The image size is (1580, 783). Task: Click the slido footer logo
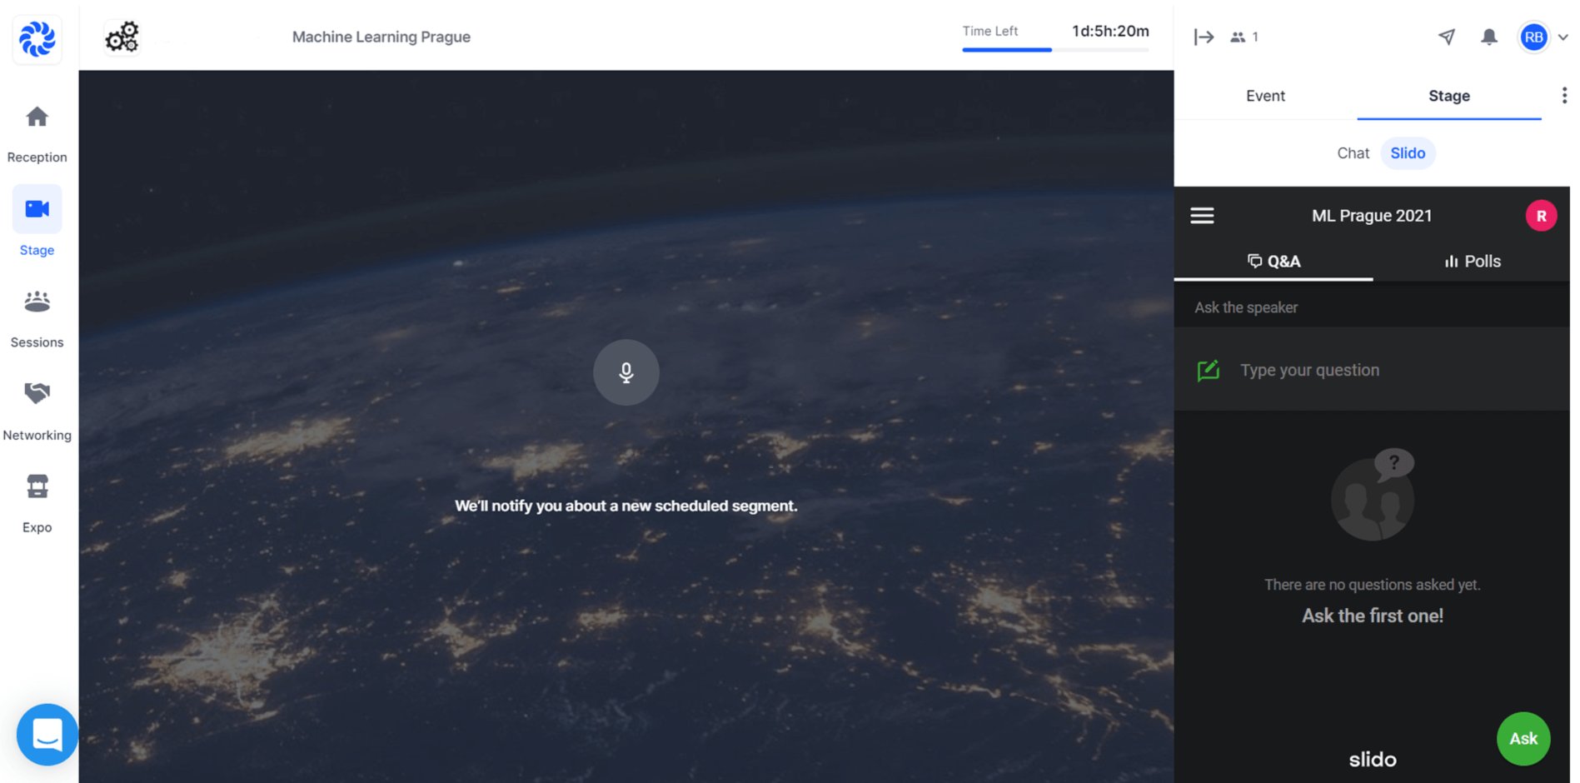1373,760
